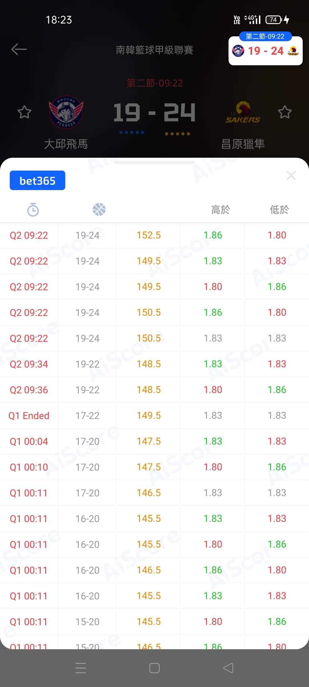Tap the basketball score column icon
This screenshot has height=687, width=309.
(99, 210)
